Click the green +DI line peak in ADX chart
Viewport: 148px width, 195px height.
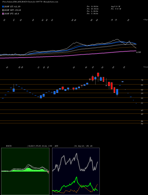[x=76, y=177]
